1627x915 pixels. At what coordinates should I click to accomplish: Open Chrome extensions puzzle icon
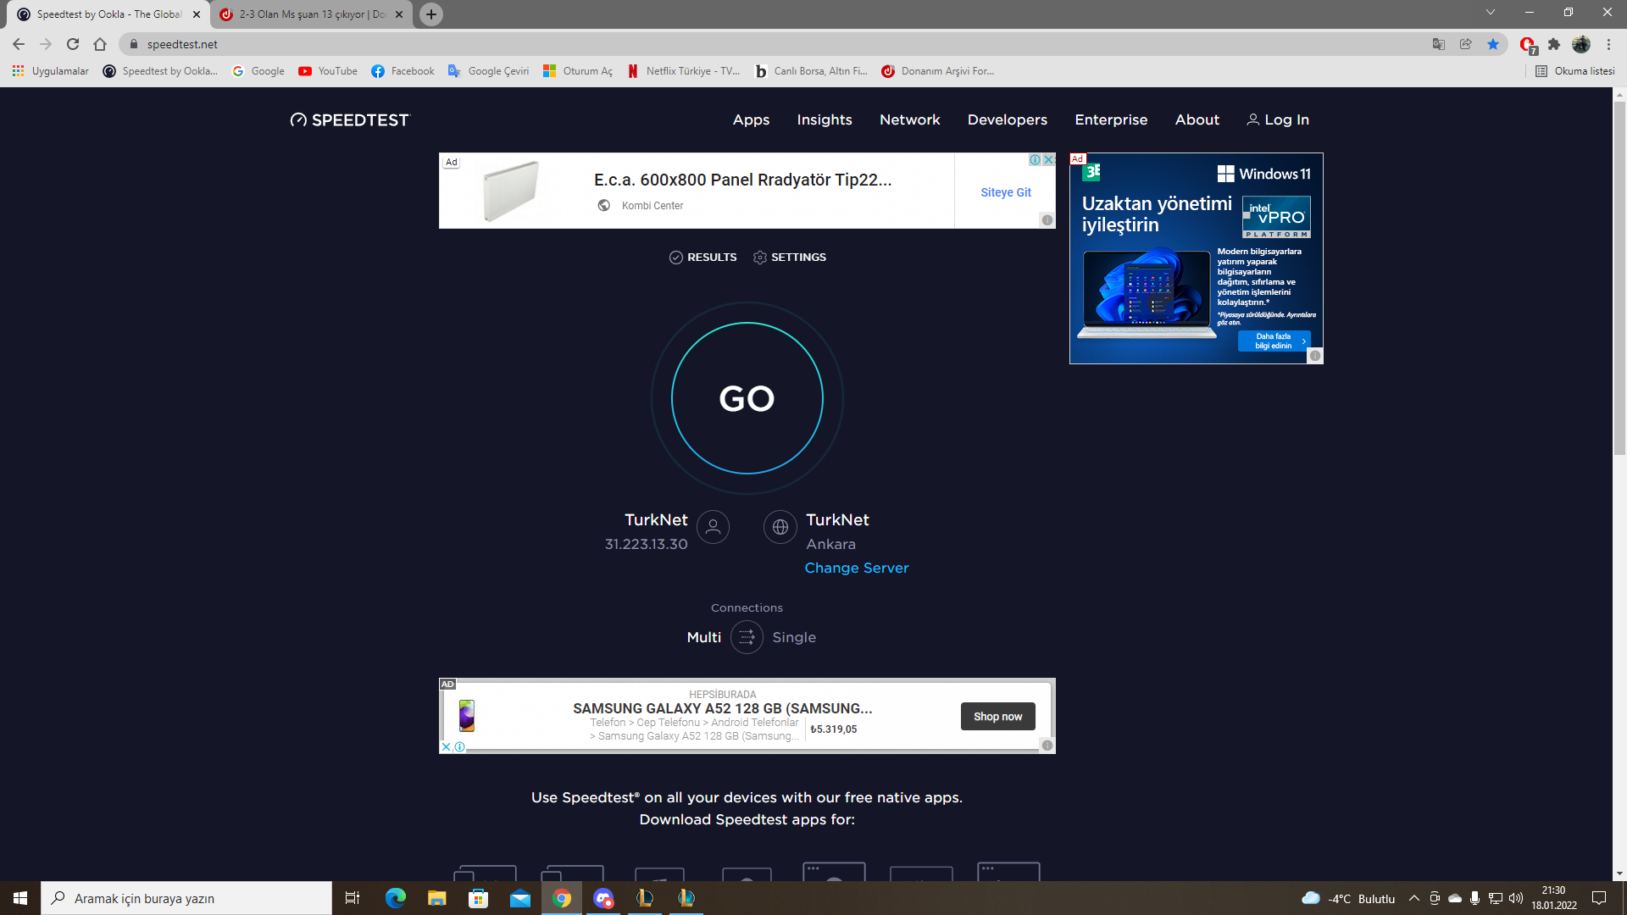coord(1553,44)
